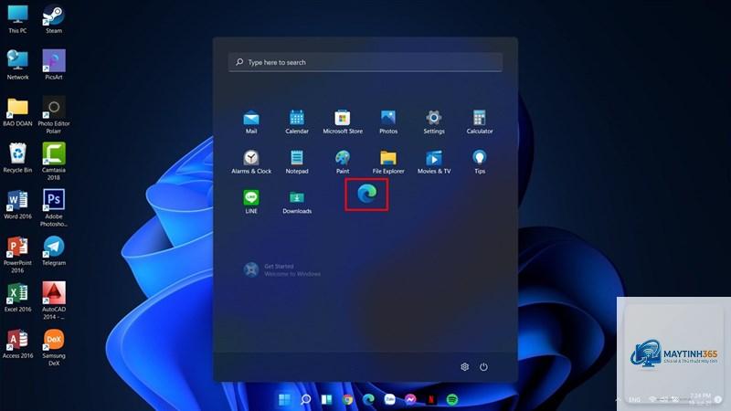The width and height of the screenshot is (731, 411).
Task: Select the Photo Editor Polarr shortcut
Action: click(54, 115)
